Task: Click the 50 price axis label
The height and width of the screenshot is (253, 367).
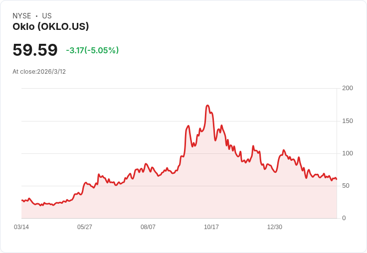Action: [346, 186]
